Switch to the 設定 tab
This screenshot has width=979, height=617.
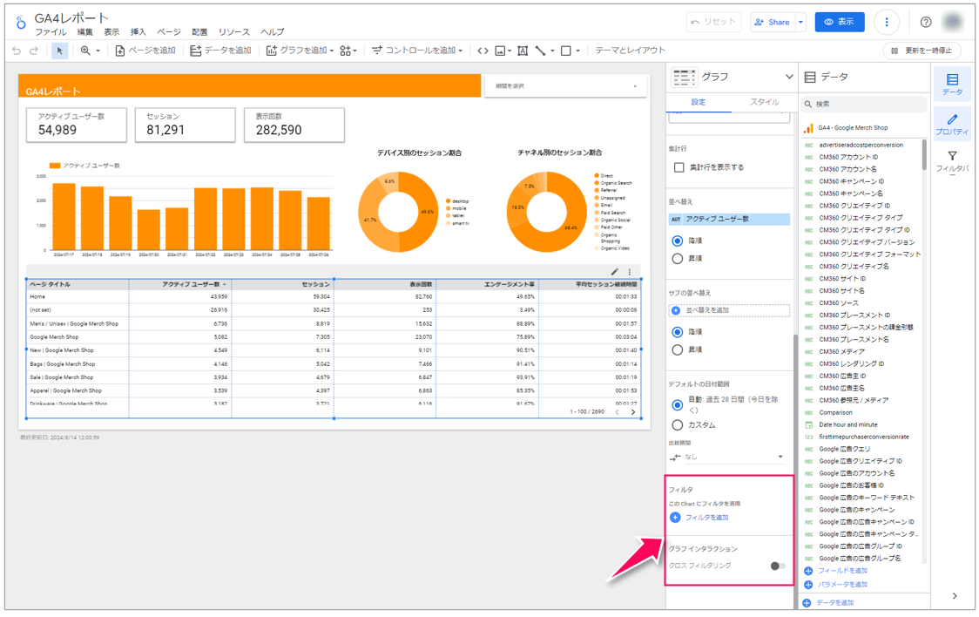pos(699,103)
